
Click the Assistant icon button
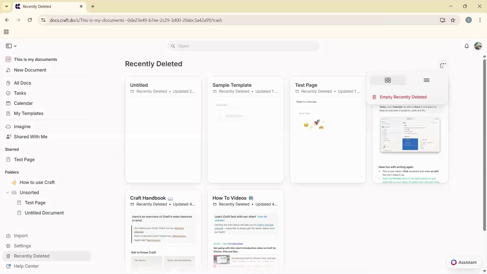[x=454, y=262]
